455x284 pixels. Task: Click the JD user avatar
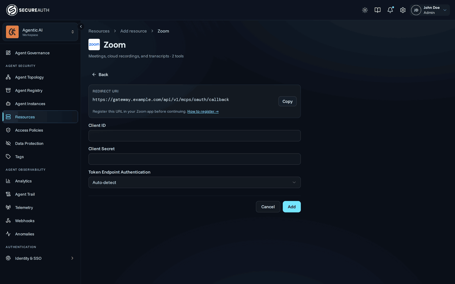(x=416, y=10)
